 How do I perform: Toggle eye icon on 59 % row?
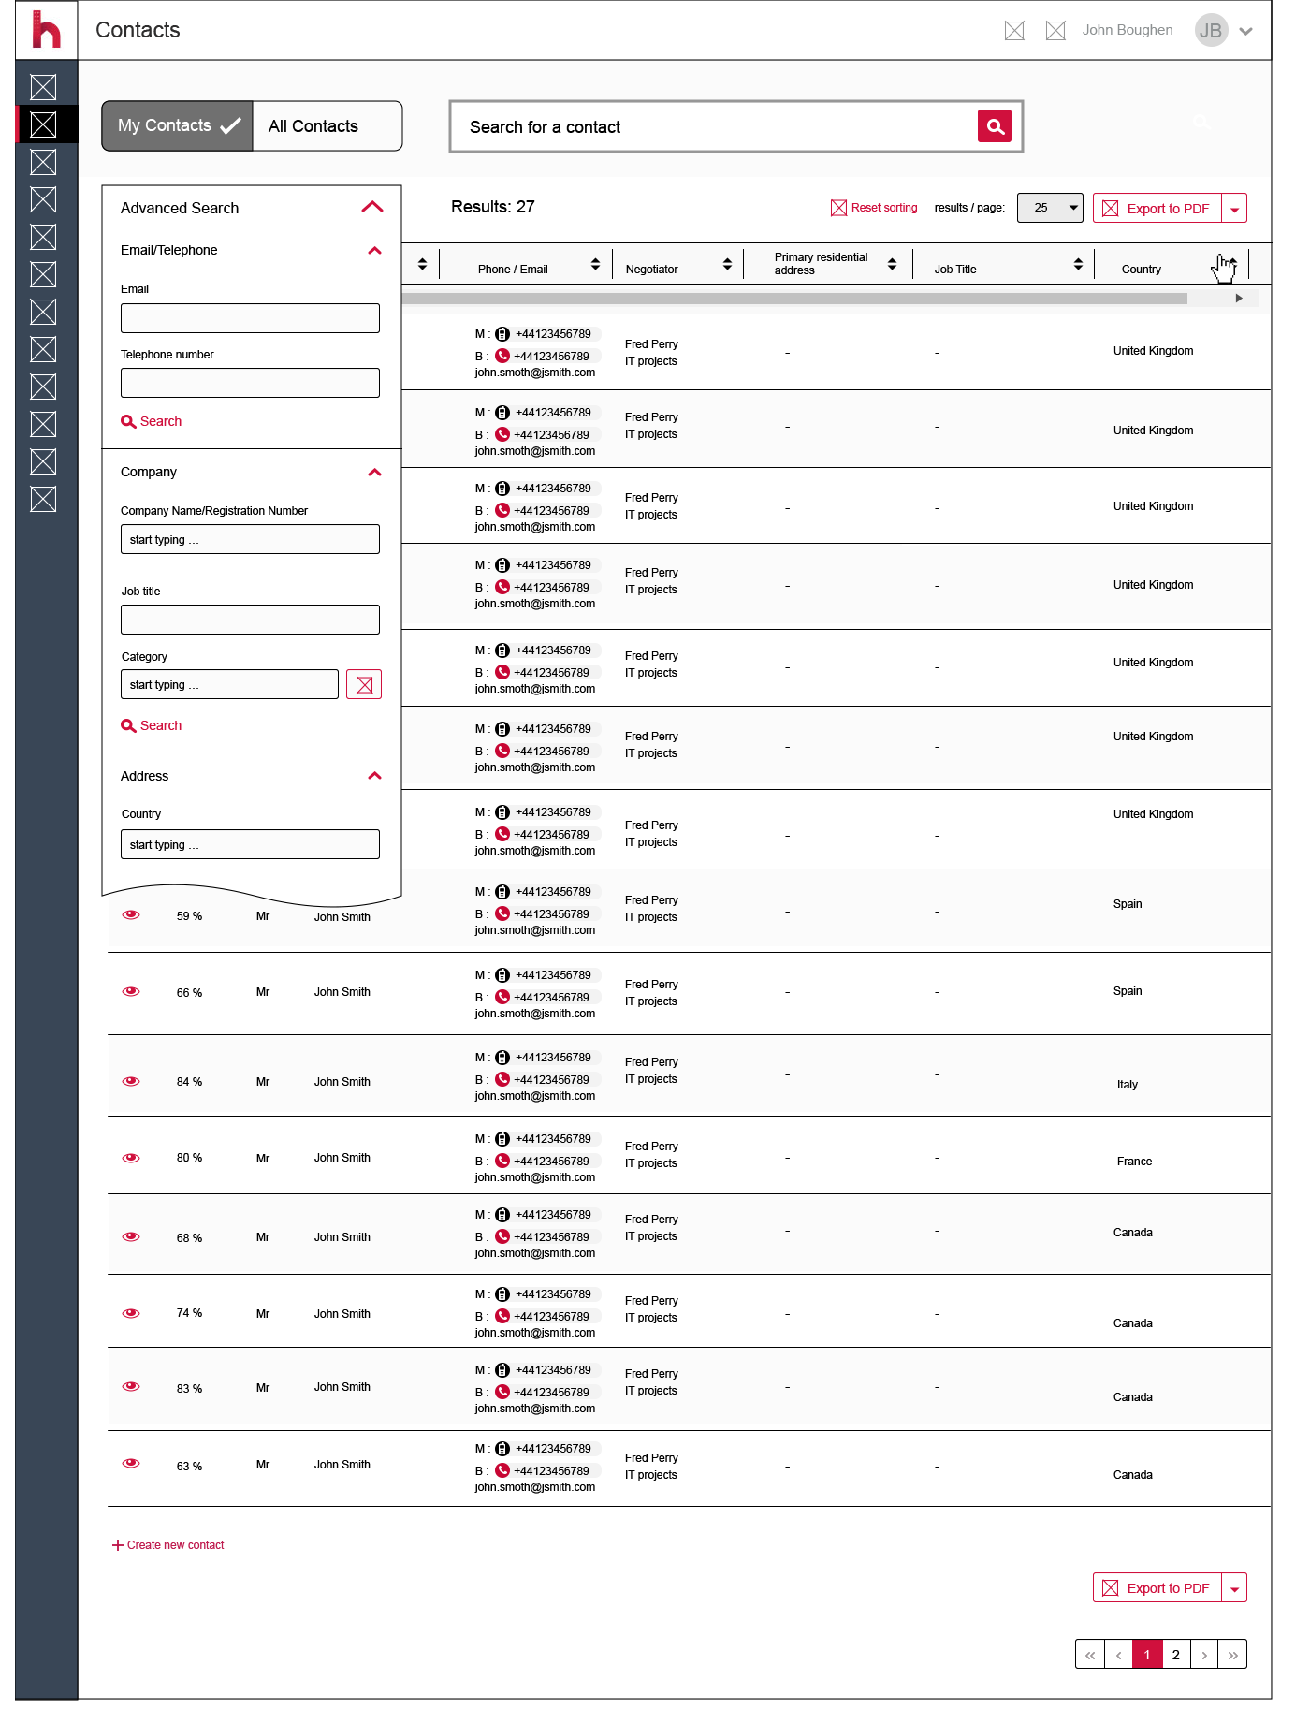(131, 915)
